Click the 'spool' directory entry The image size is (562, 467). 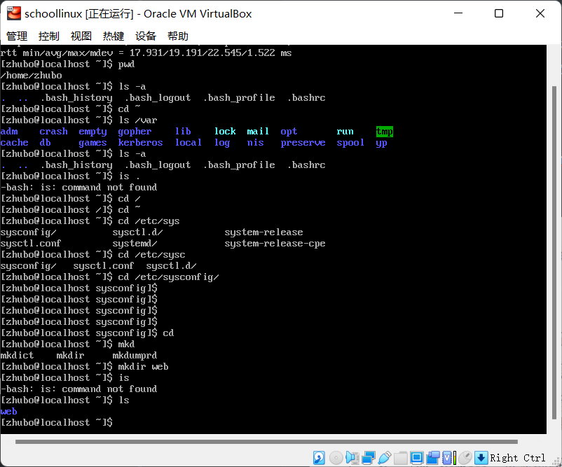(x=350, y=143)
